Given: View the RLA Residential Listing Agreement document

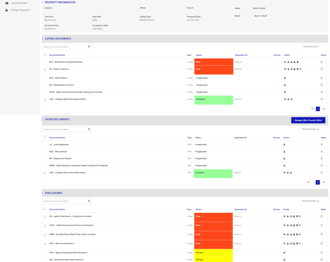Looking at the screenshot, I should point(285,62).
